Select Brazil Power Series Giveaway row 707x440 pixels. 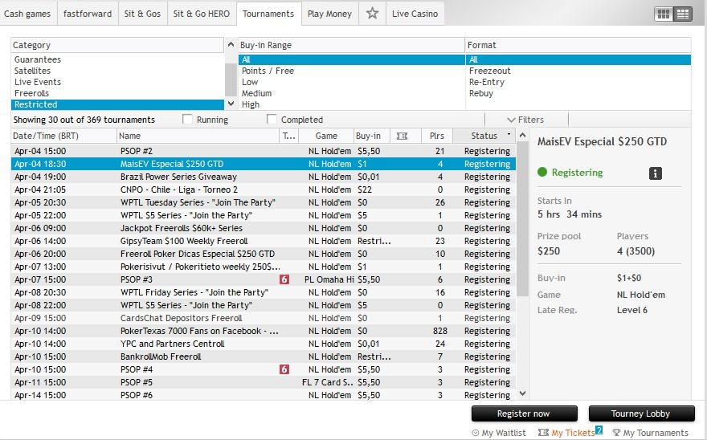click(x=264, y=177)
